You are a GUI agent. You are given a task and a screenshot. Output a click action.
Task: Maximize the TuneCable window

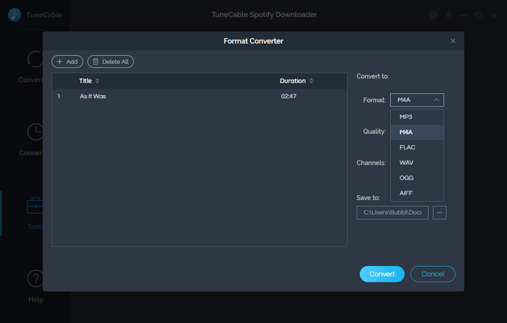click(x=479, y=15)
